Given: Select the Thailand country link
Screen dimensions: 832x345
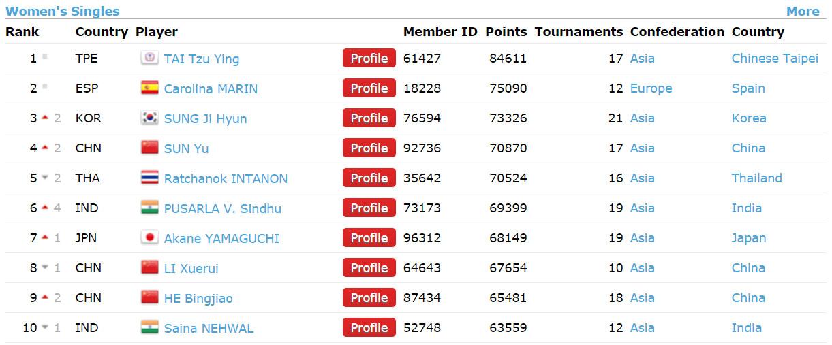Looking at the screenshot, I should (756, 178).
